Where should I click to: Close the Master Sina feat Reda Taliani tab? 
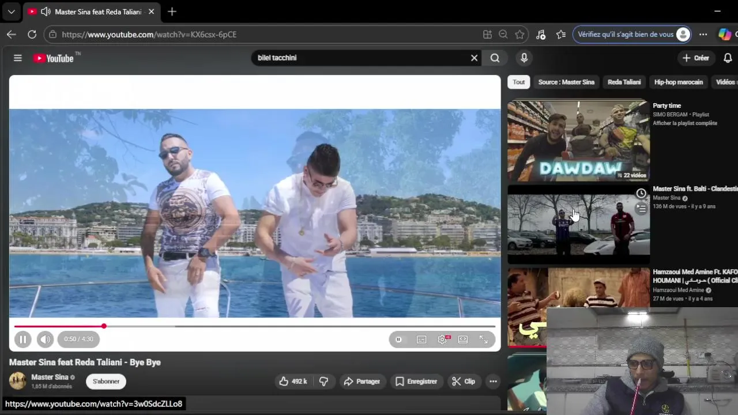[152, 12]
